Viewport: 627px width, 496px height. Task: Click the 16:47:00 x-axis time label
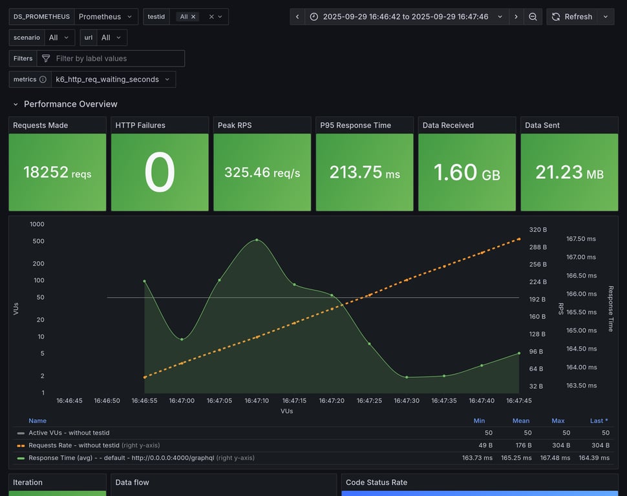(182, 400)
